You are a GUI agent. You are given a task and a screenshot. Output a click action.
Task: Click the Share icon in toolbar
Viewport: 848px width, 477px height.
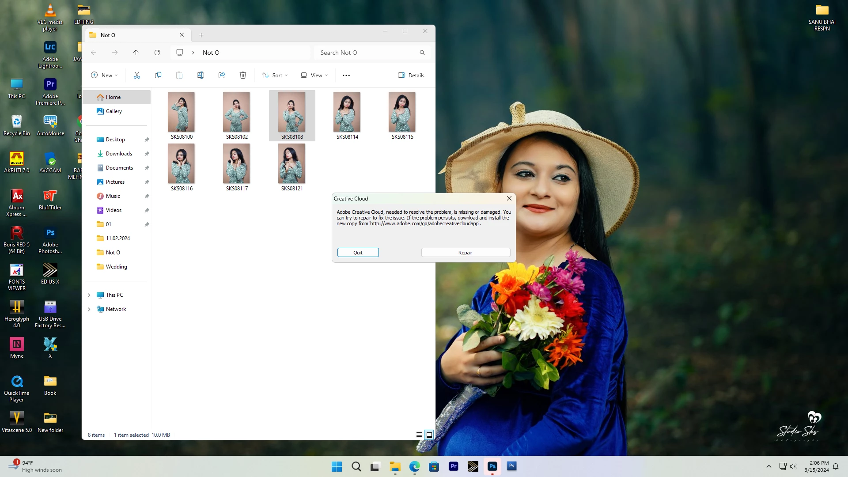click(x=222, y=76)
